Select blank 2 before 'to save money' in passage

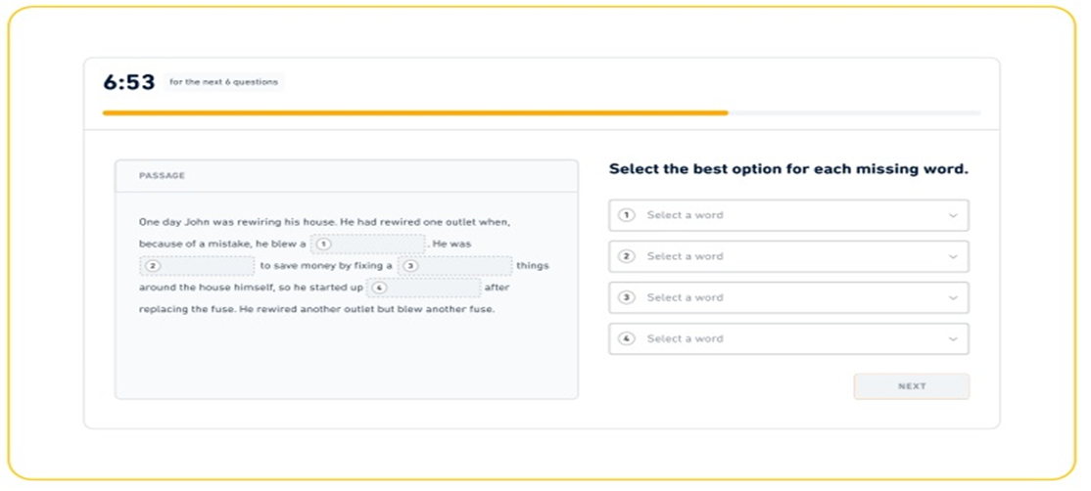197,266
